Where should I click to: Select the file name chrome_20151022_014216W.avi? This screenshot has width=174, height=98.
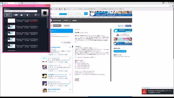(27, 33)
